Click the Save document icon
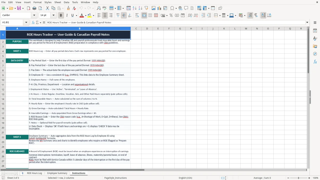This screenshot has height=180, width=320. (x=19, y=8)
